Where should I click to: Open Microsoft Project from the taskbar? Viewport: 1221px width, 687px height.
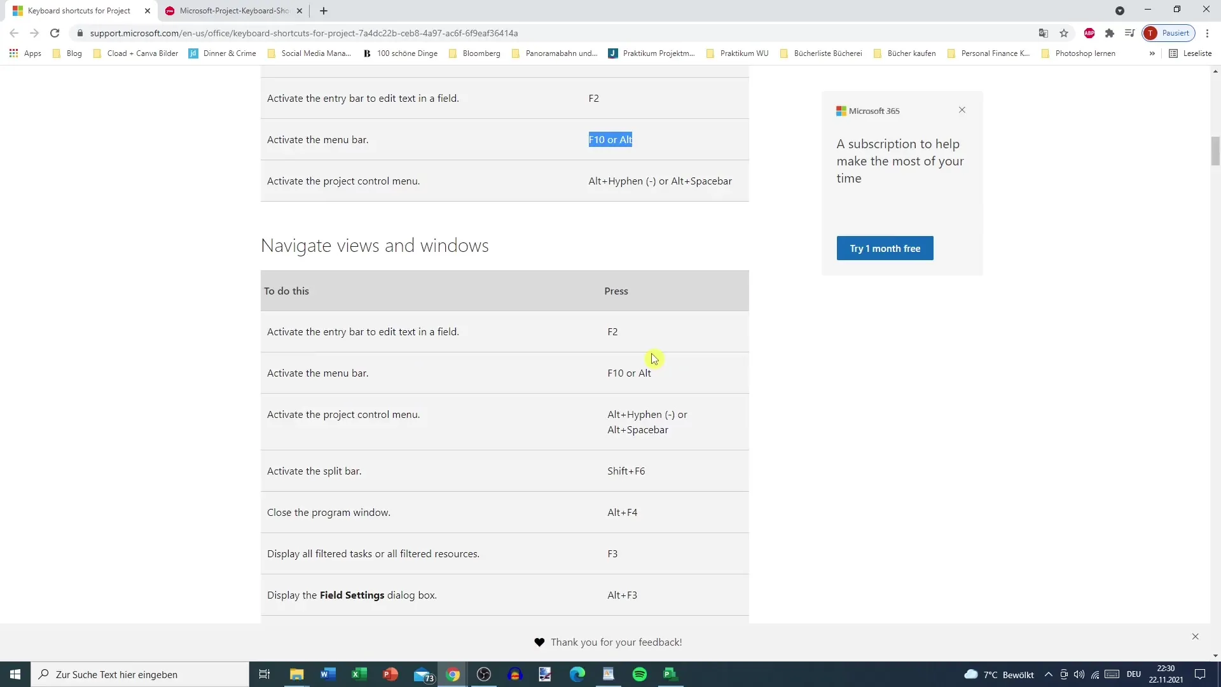(x=670, y=674)
